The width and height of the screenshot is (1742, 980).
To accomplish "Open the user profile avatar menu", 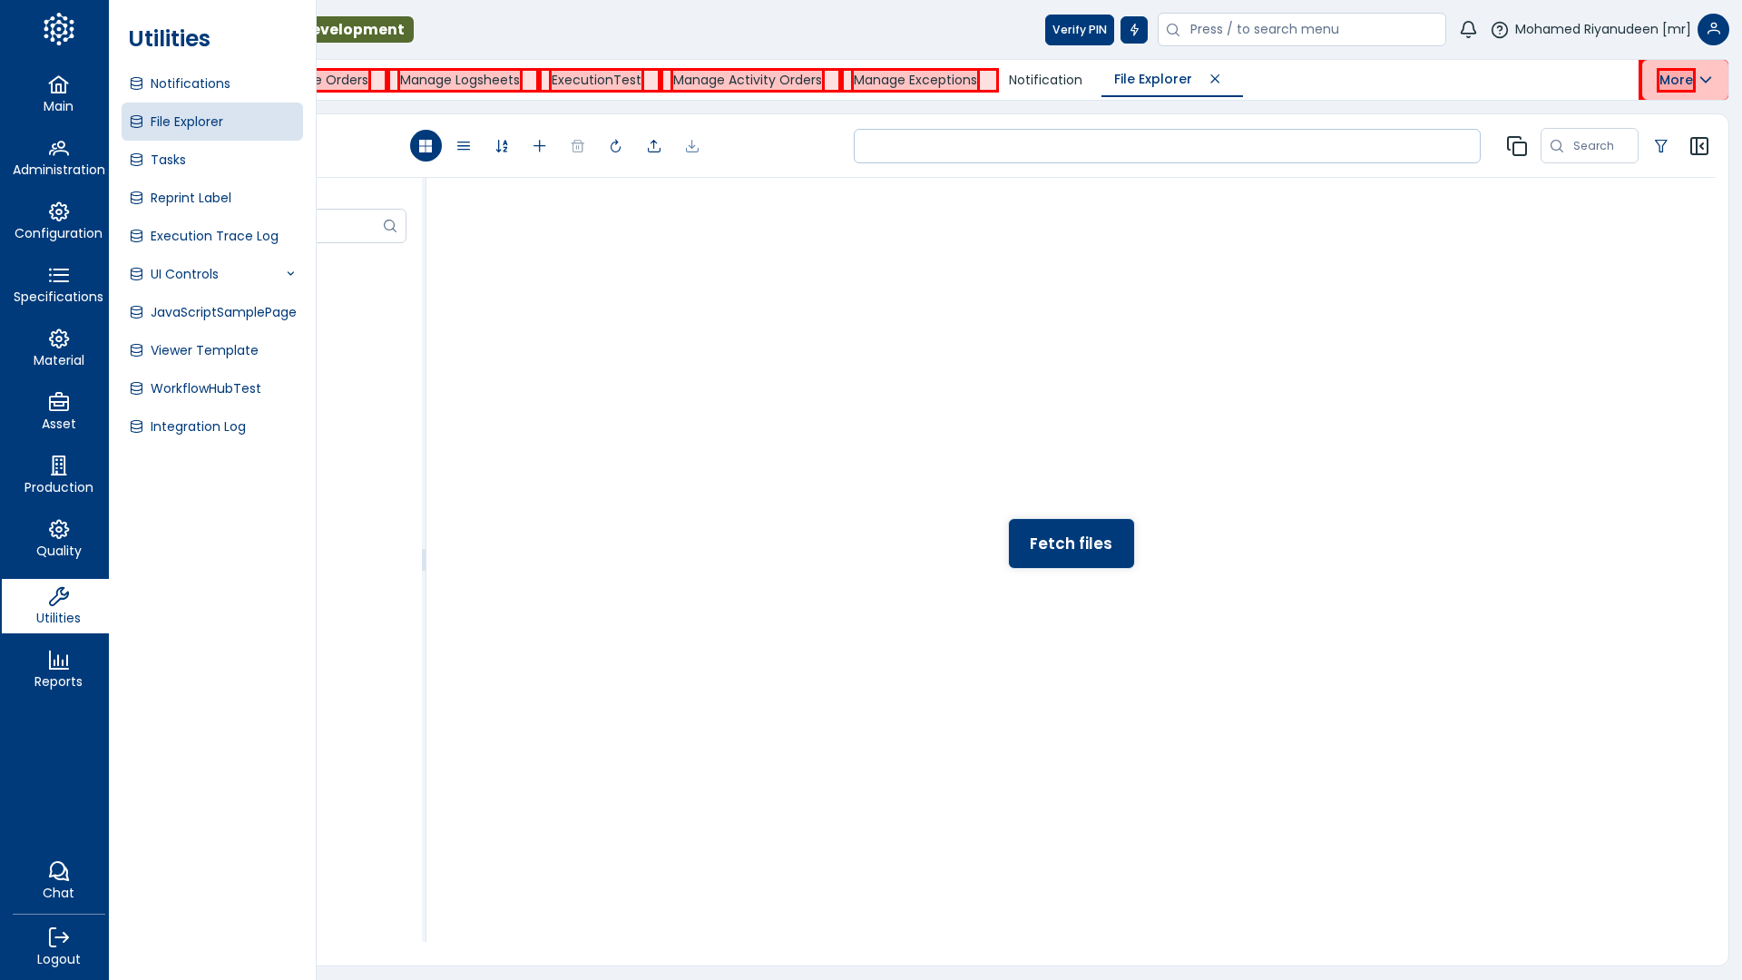I will pyautogui.click(x=1713, y=30).
